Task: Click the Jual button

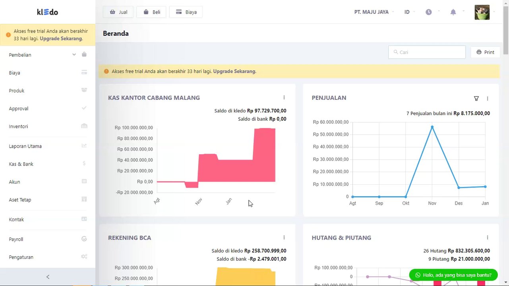Action: [119, 12]
